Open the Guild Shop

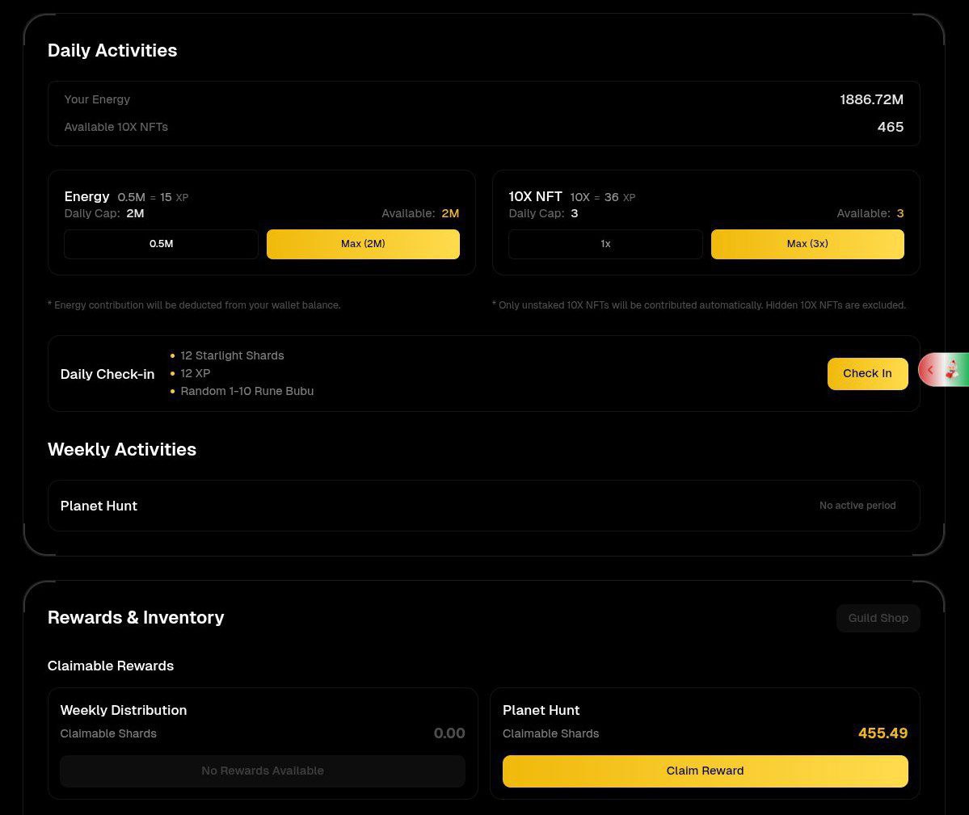tap(878, 618)
